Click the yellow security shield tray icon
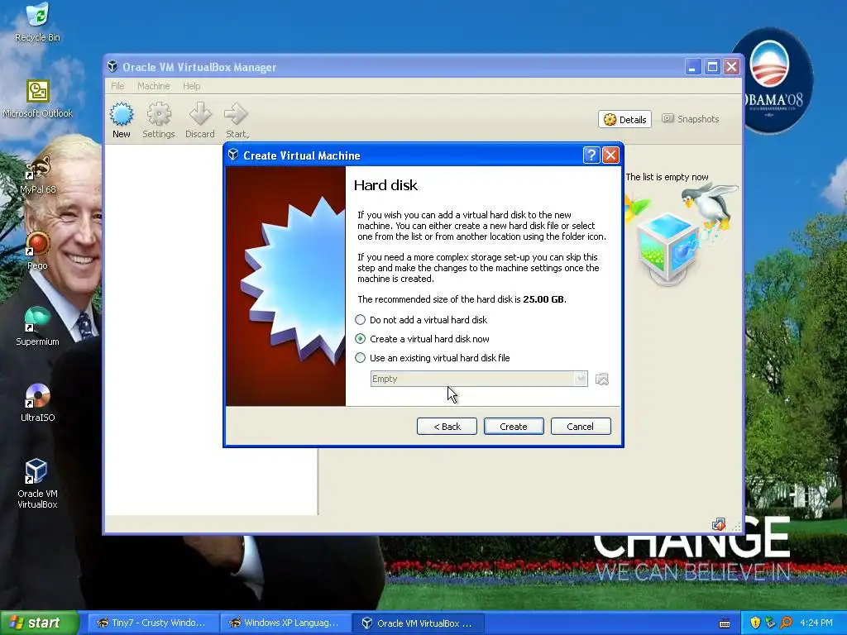Screen dimensions: 847x635 tap(755, 623)
